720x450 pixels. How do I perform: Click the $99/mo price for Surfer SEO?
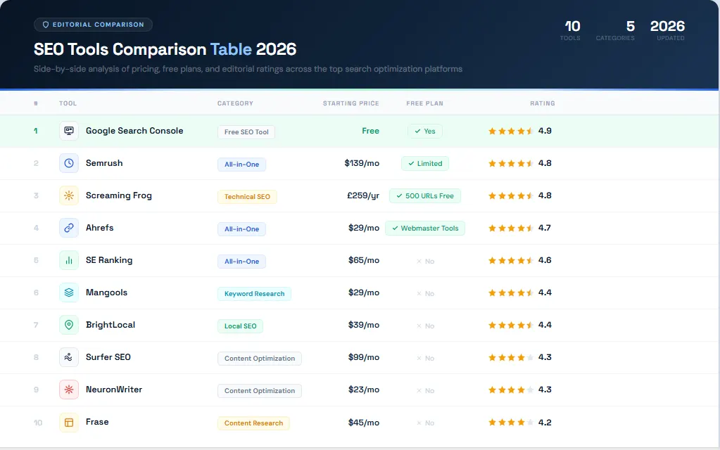click(x=364, y=357)
